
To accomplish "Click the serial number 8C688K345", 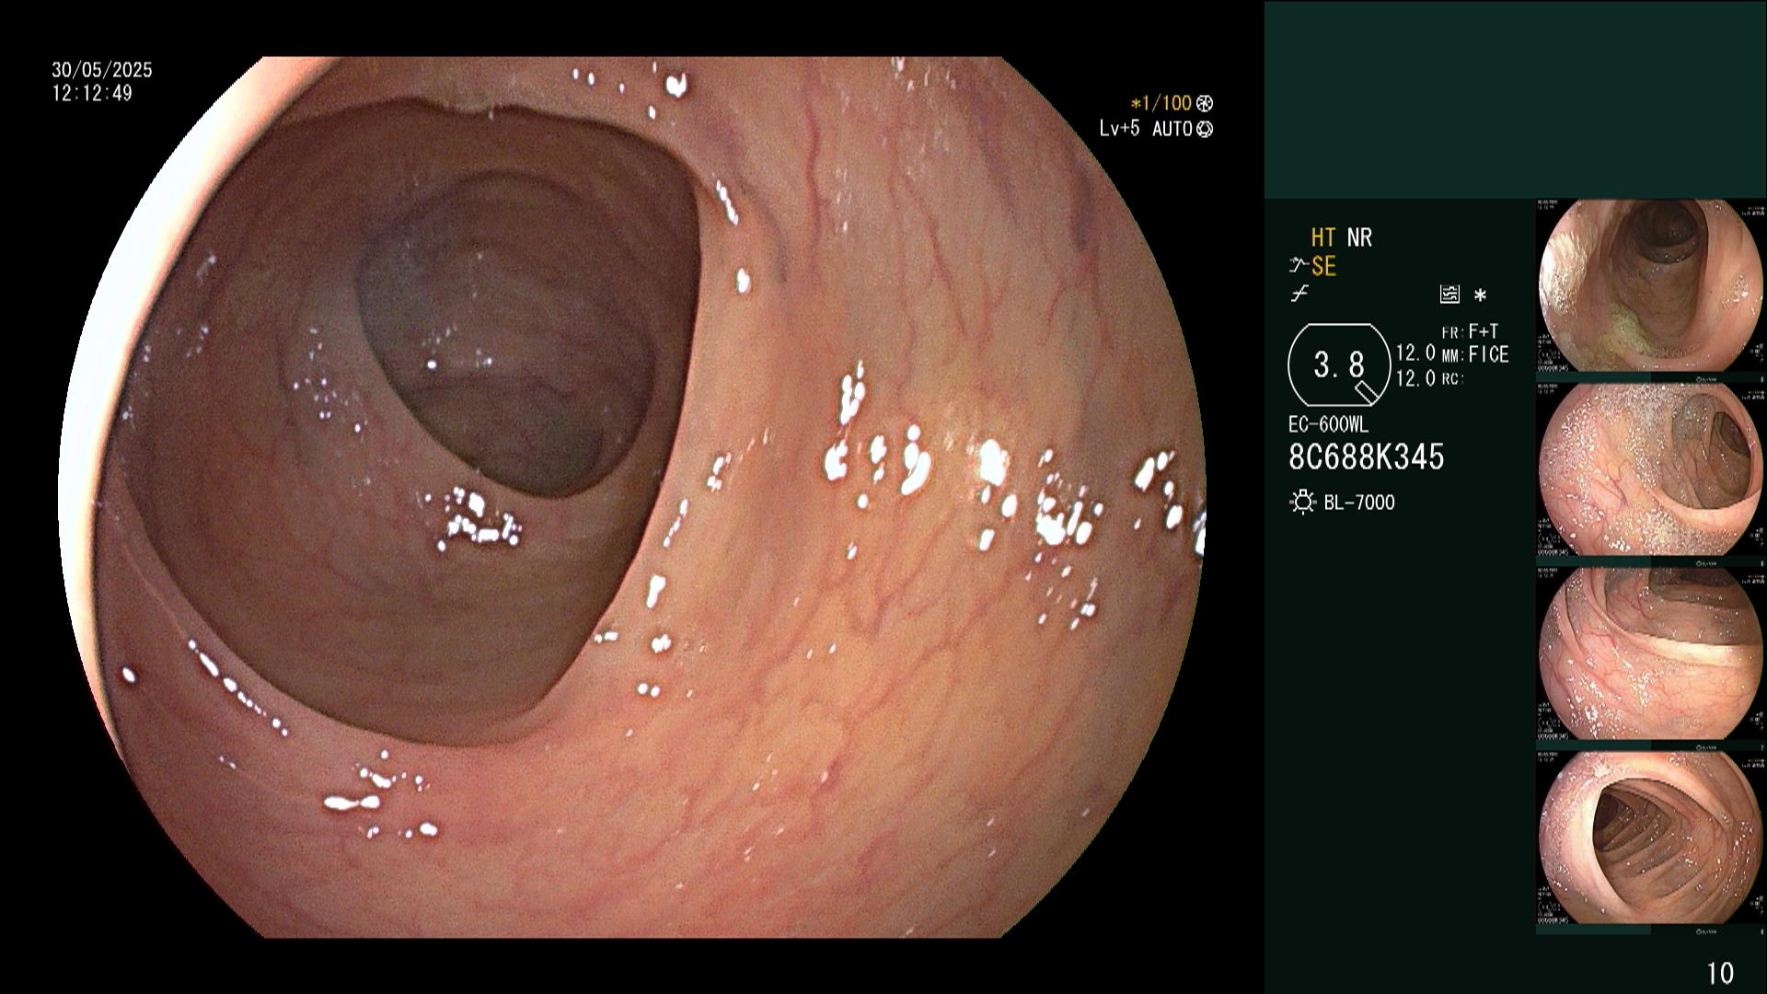I will 1367,457.
